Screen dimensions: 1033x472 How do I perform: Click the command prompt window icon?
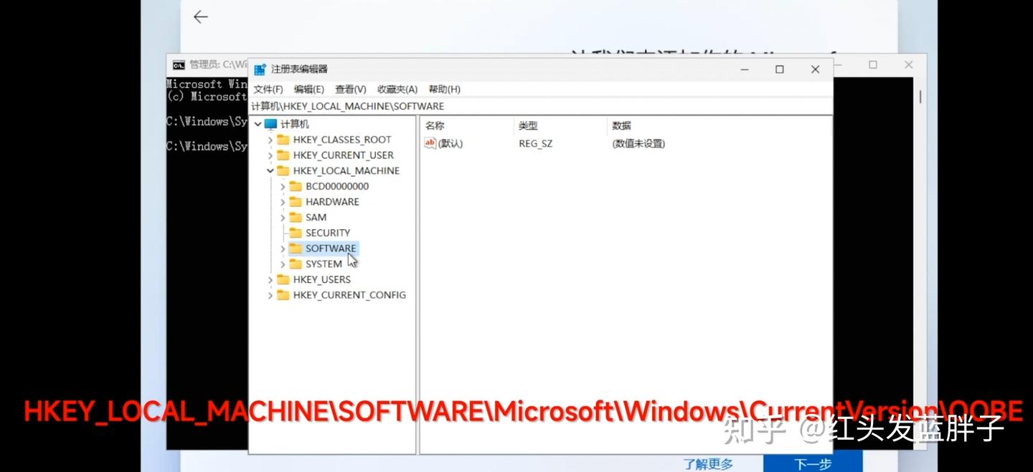pos(179,64)
